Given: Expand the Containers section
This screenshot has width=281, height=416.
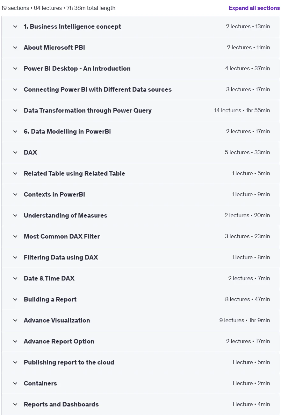Looking at the screenshot, I should point(140,384).
